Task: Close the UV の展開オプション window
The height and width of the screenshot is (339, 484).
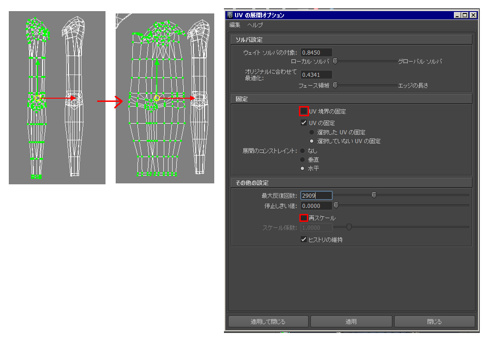Action: pyautogui.click(x=473, y=15)
